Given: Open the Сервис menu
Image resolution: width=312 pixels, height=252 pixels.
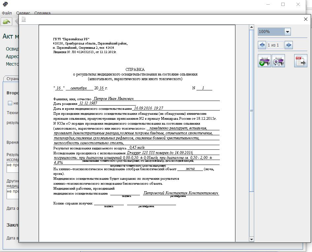Looking at the screenshot, I should (x=23, y=13).
